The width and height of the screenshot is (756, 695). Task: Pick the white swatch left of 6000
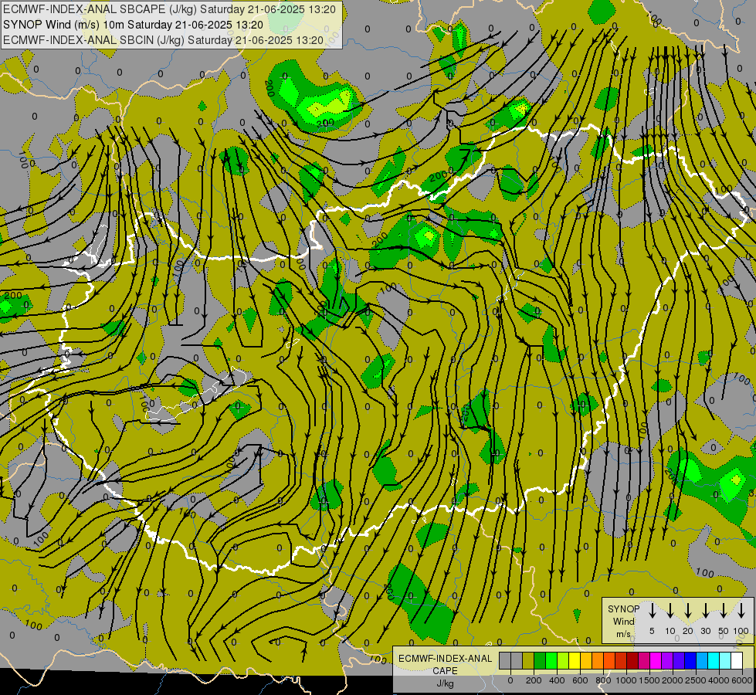(736, 660)
